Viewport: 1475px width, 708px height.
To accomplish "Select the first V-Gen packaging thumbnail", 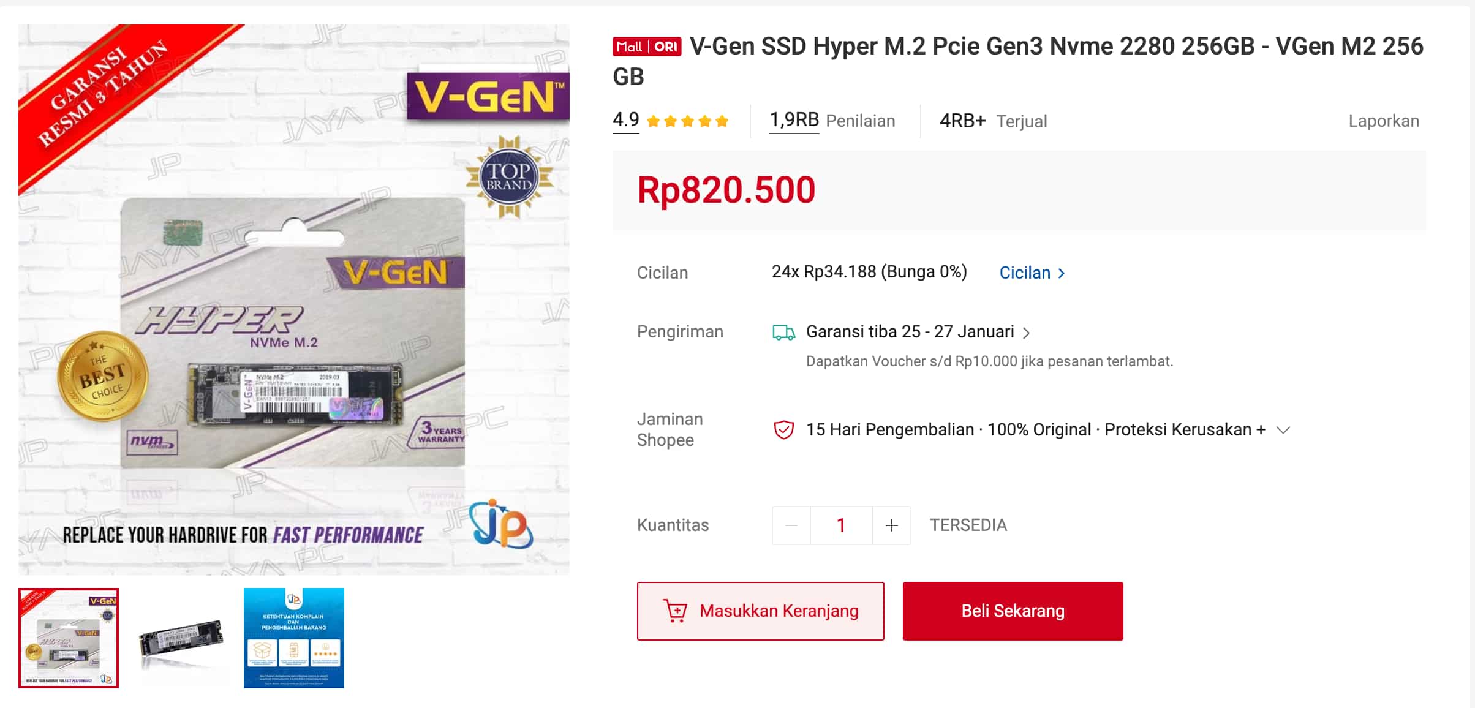I will pyautogui.click(x=69, y=638).
